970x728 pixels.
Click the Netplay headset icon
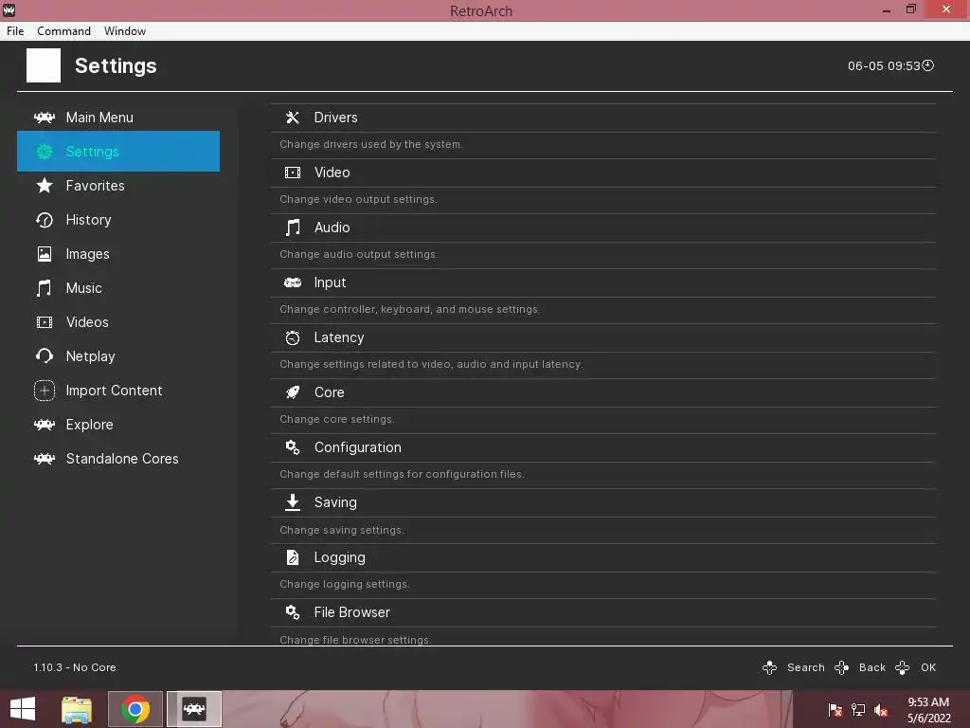[45, 356]
